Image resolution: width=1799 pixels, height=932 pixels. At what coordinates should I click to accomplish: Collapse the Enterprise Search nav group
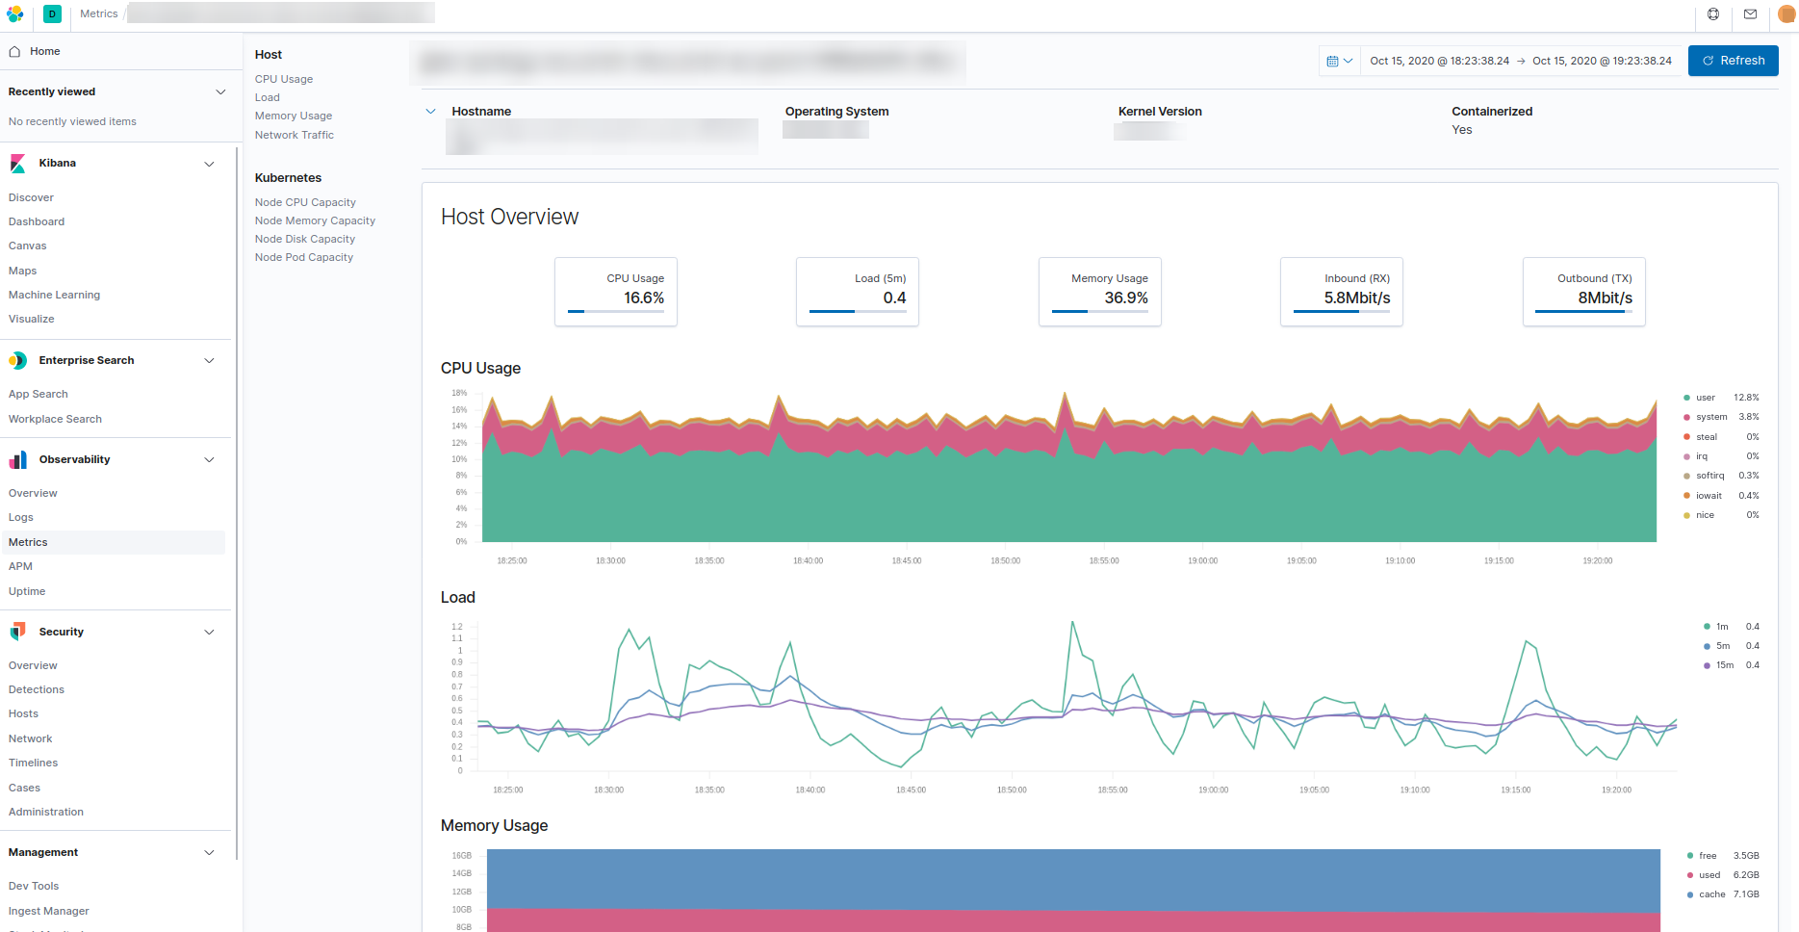[209, 360]
